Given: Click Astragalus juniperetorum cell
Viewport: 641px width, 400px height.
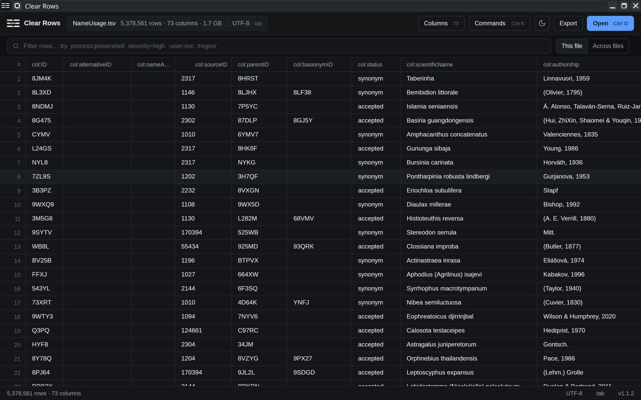Looking at the screenshot, I should pyautogui.click(x=469, y=344).
